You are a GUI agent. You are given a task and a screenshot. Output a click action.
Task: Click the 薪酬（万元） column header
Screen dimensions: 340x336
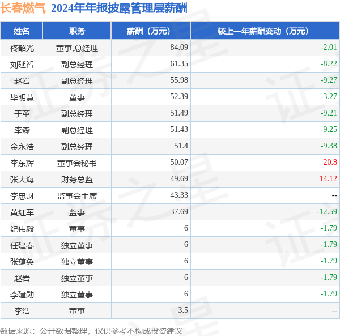(x=151, y=31)
